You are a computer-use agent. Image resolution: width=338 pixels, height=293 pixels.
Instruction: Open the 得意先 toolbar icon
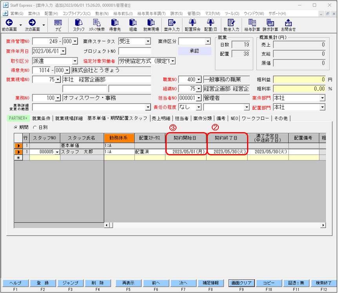tap(115, 25)
